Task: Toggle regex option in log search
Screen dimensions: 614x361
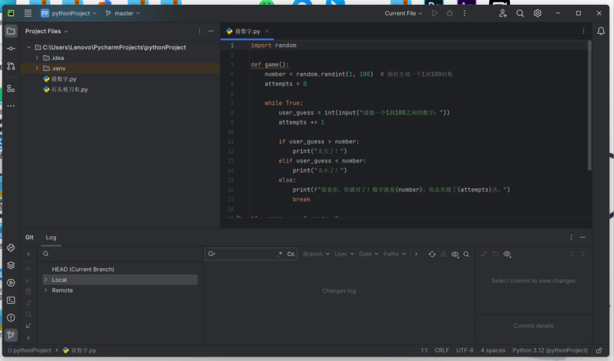Action: click(x=279, y=254)
